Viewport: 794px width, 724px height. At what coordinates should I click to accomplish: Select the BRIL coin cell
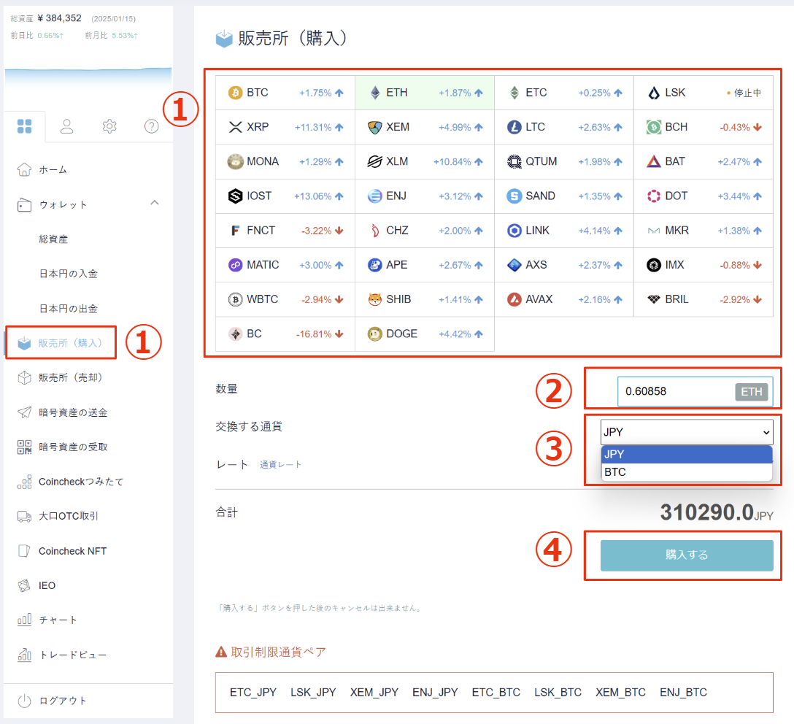point(704,299)
